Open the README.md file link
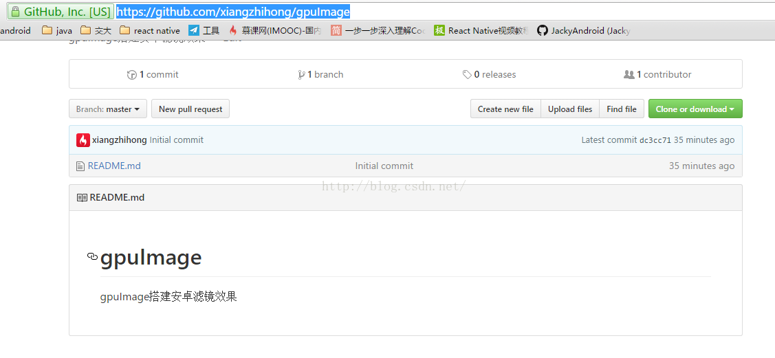 click(114, 166)
